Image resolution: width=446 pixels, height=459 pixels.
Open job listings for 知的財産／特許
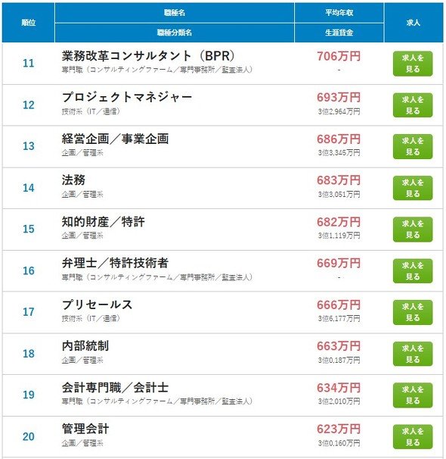click(413, 229)
